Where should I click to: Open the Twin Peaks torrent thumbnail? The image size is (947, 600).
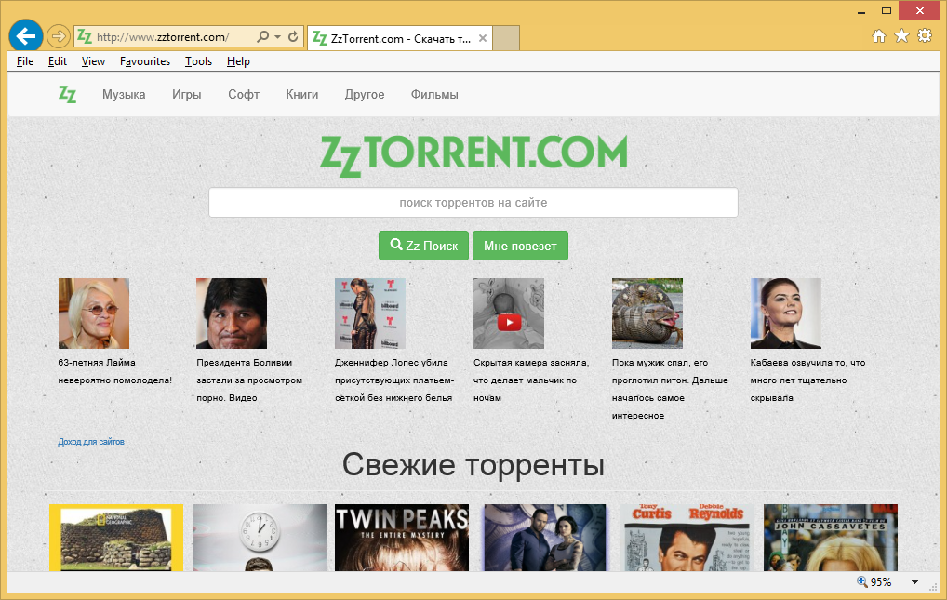(402, 538)
